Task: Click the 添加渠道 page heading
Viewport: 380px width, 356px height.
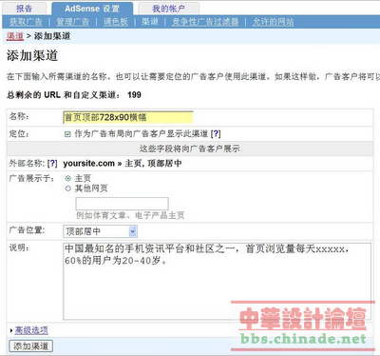Action: pos(32,56)
